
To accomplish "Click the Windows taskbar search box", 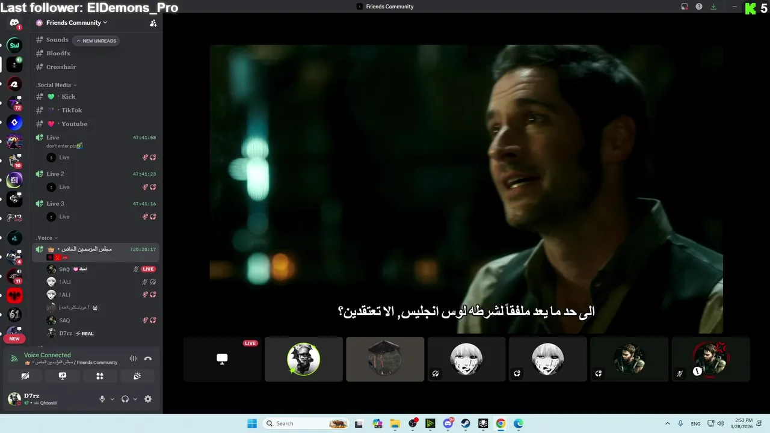I will click(x=307, y=423).
